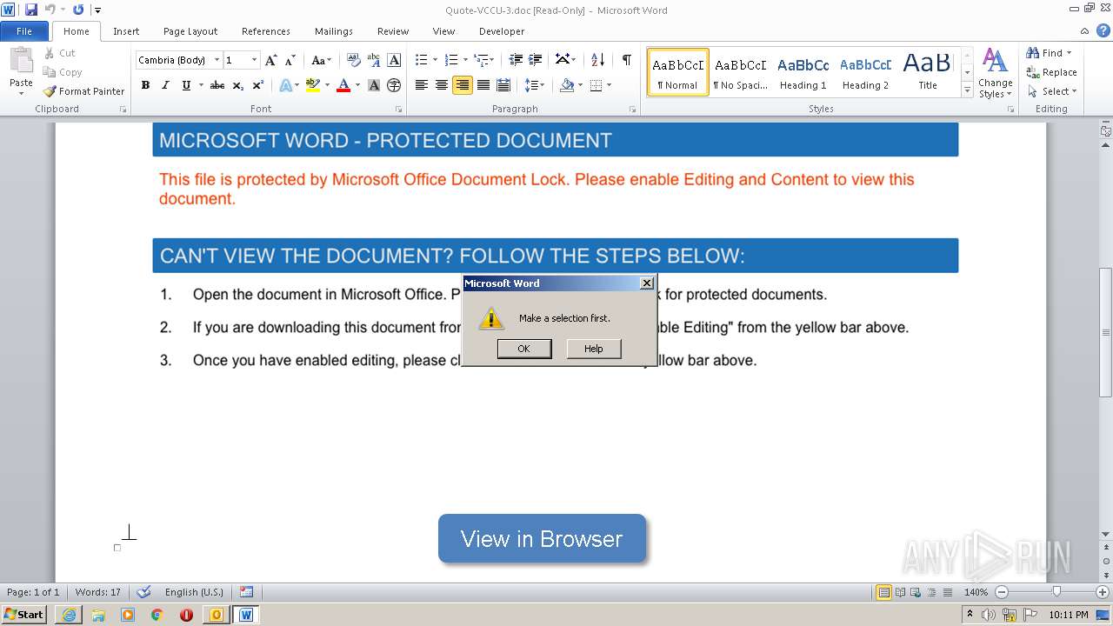Switch to Web Layout view in status bar
Viewport: 1113px width, 626px height.
pyautogui.click(x=915, y=592)
